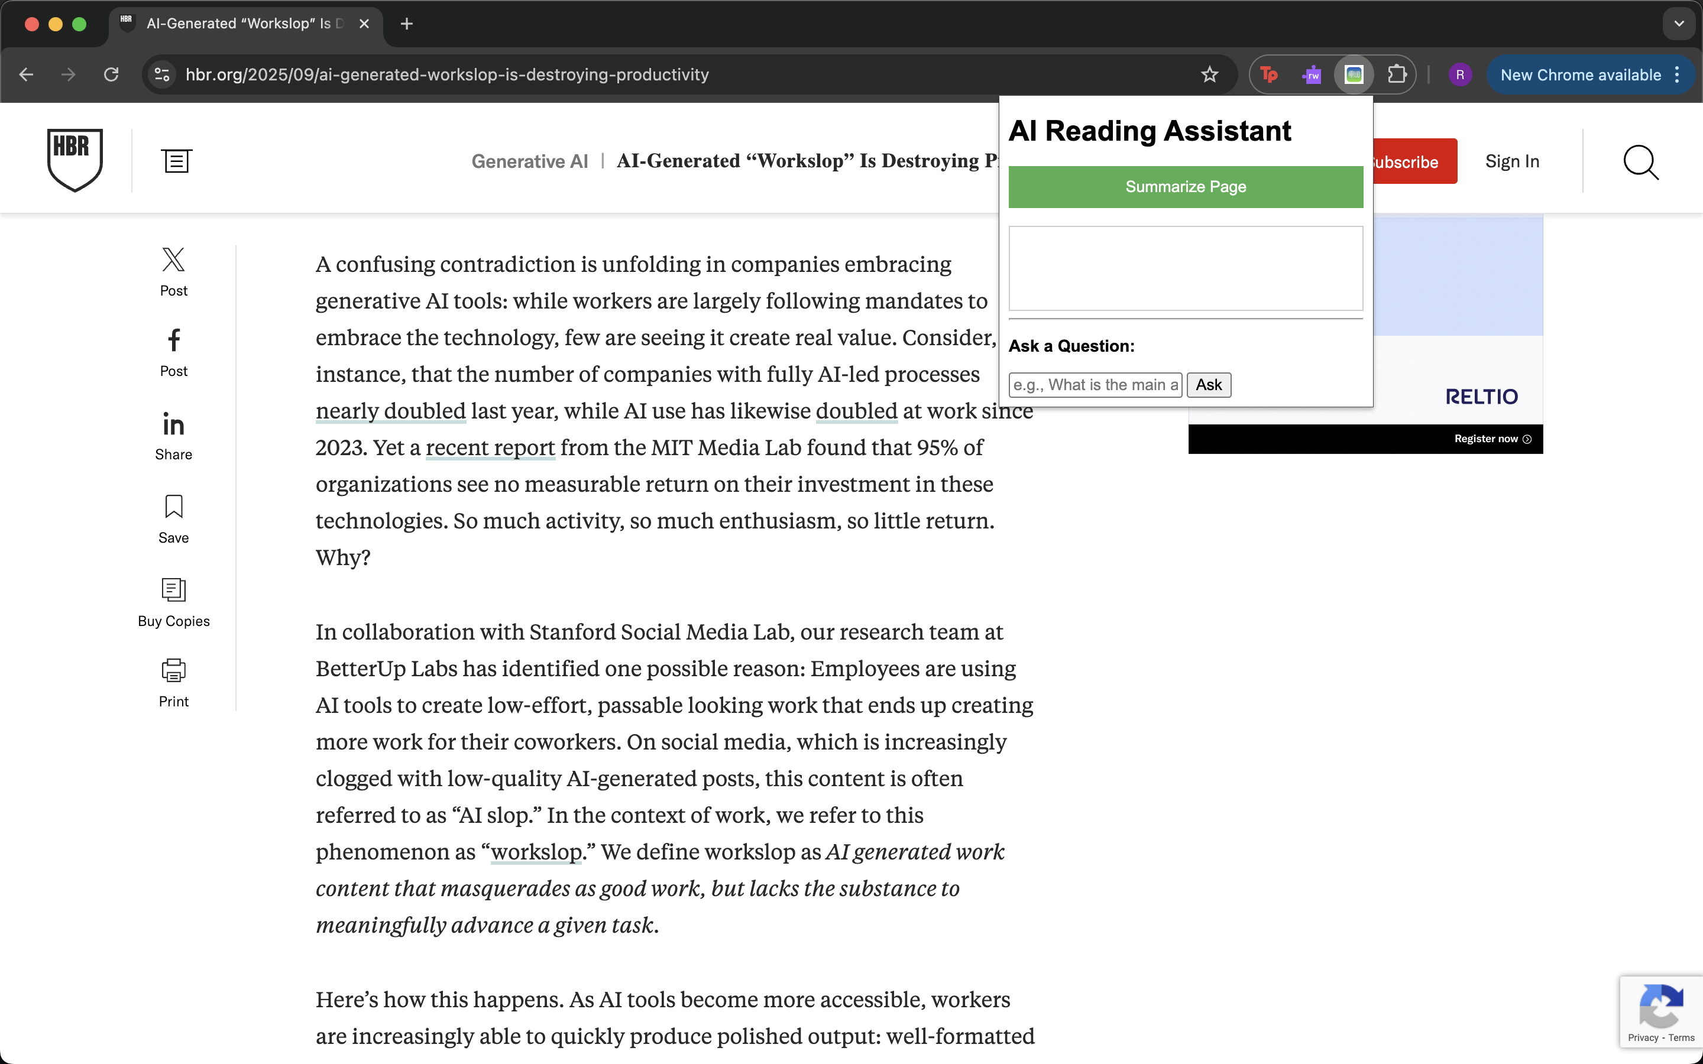
Task: Click the X (Twitter) Post icon
Action: pos(173,260)
